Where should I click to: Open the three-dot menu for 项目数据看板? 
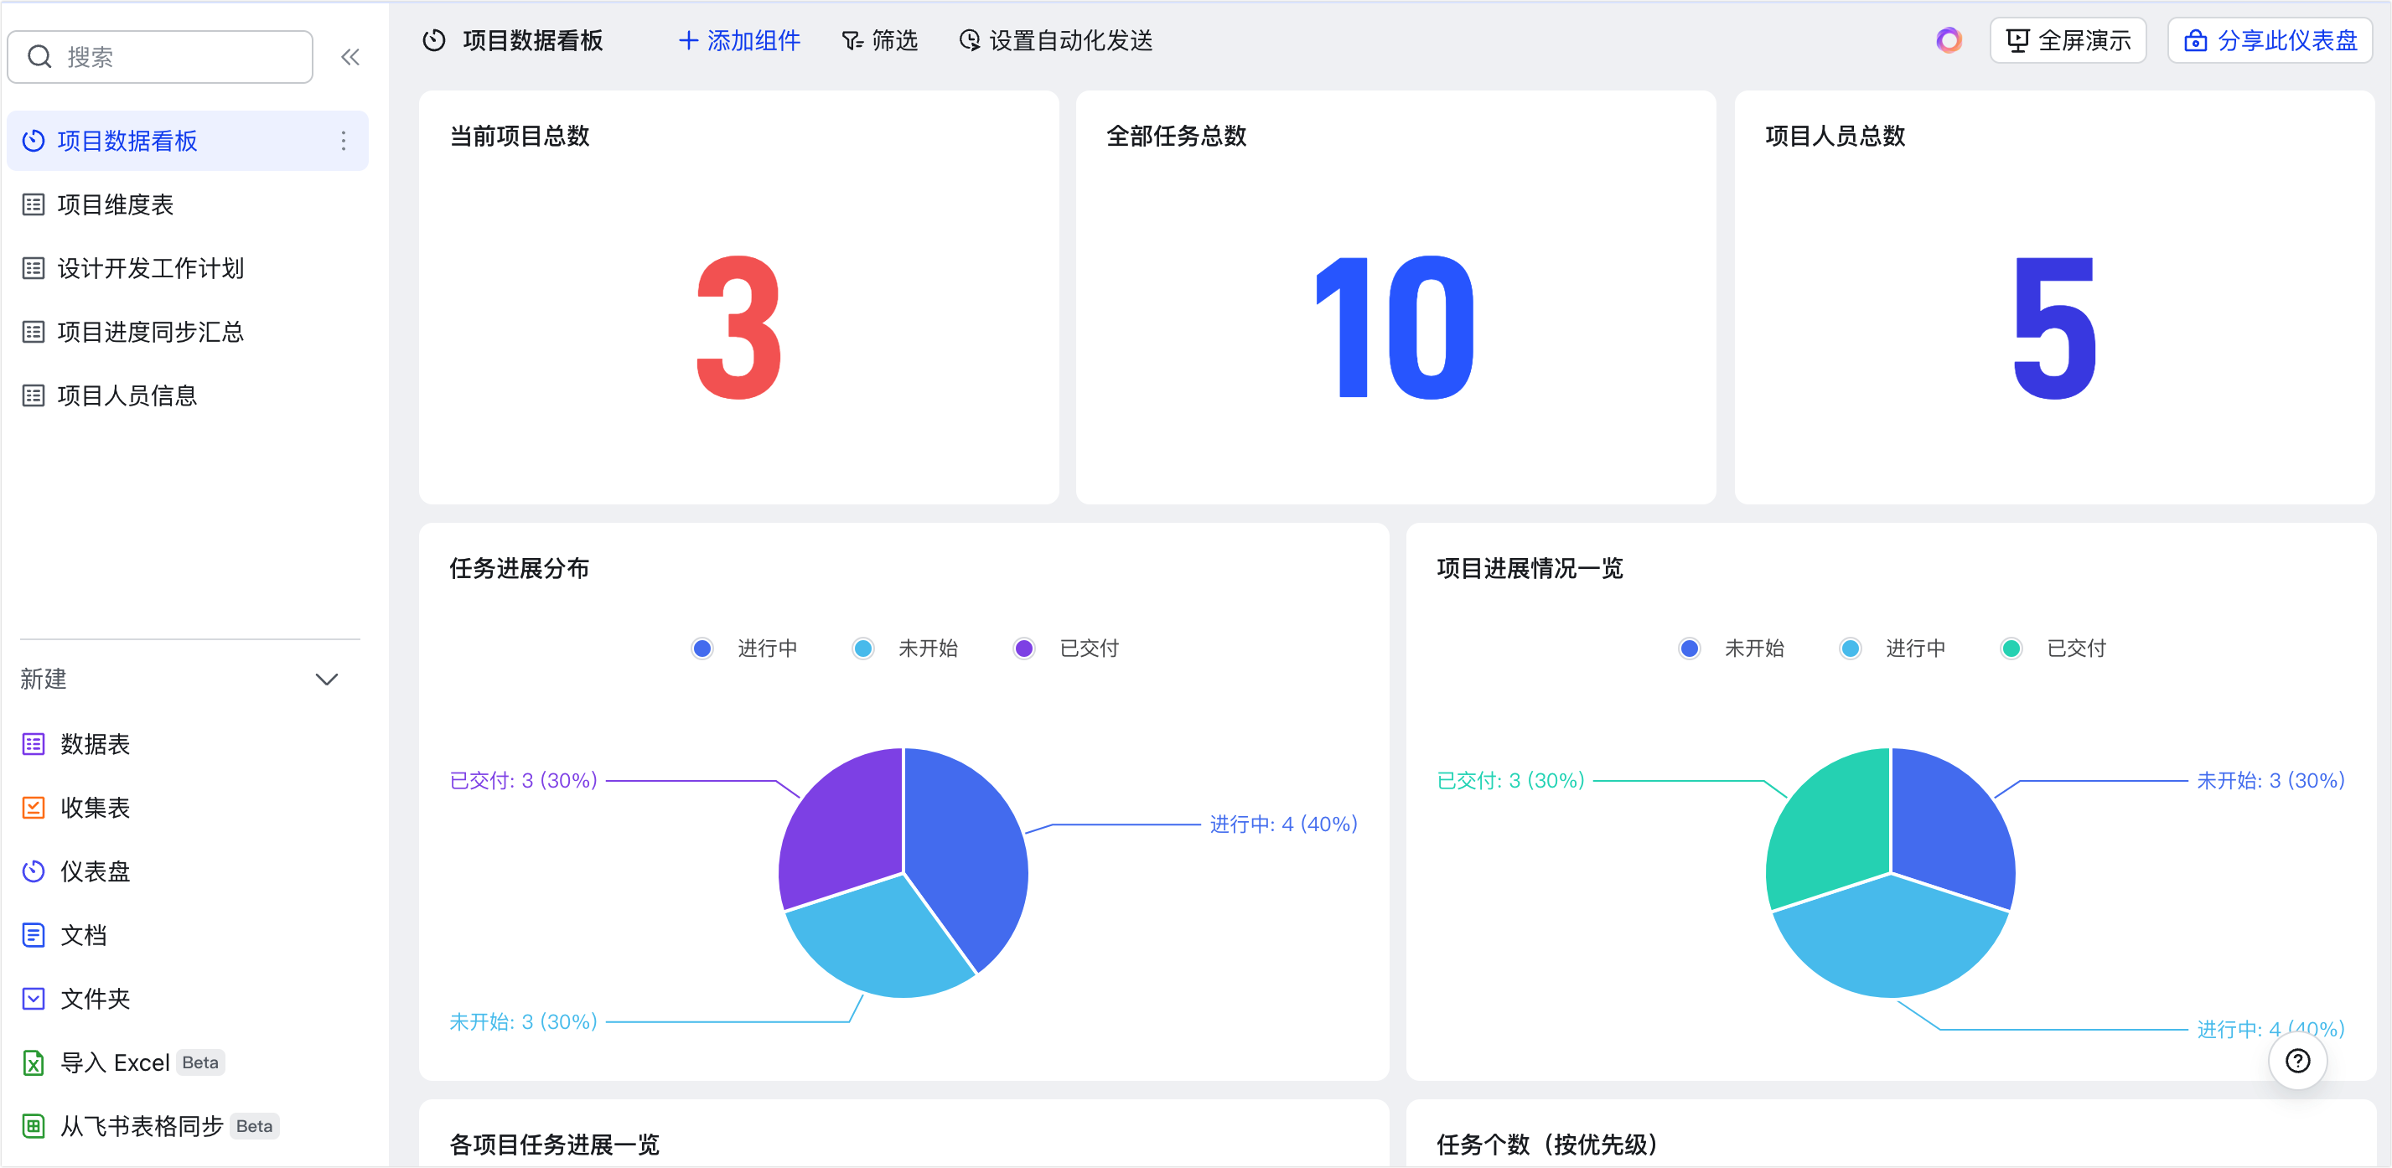[x=344, y=140]
